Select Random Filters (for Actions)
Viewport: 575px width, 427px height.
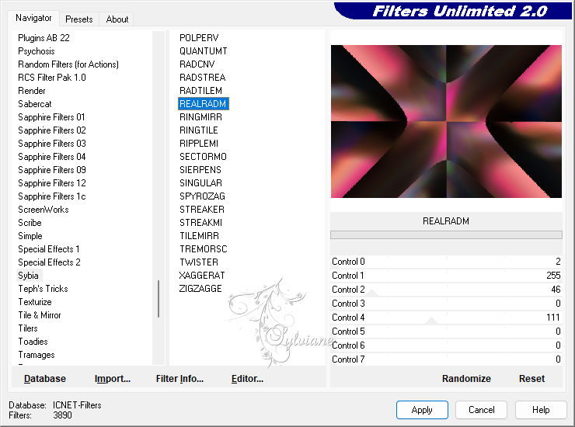tap(68, 64)
